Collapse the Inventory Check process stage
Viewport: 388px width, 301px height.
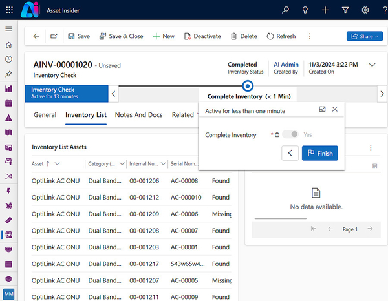point(114,94)
